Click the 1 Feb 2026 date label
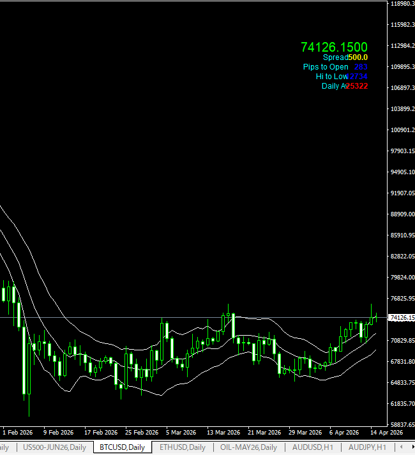 [x=18, y=432]
